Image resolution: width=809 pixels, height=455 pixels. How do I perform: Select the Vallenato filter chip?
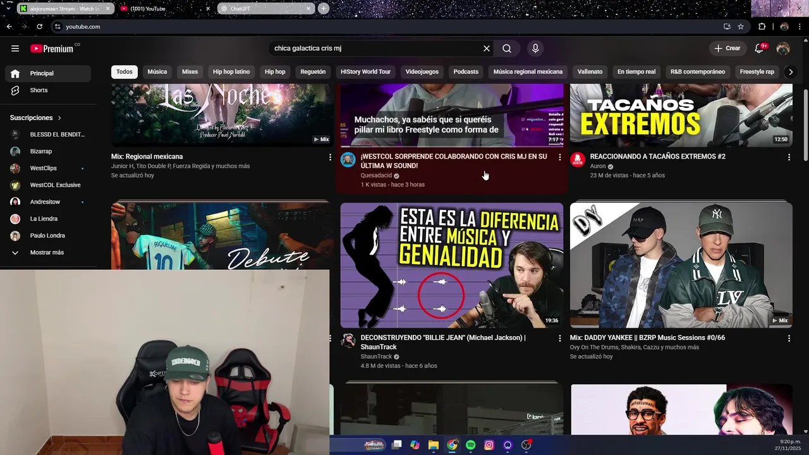(590, 72)
